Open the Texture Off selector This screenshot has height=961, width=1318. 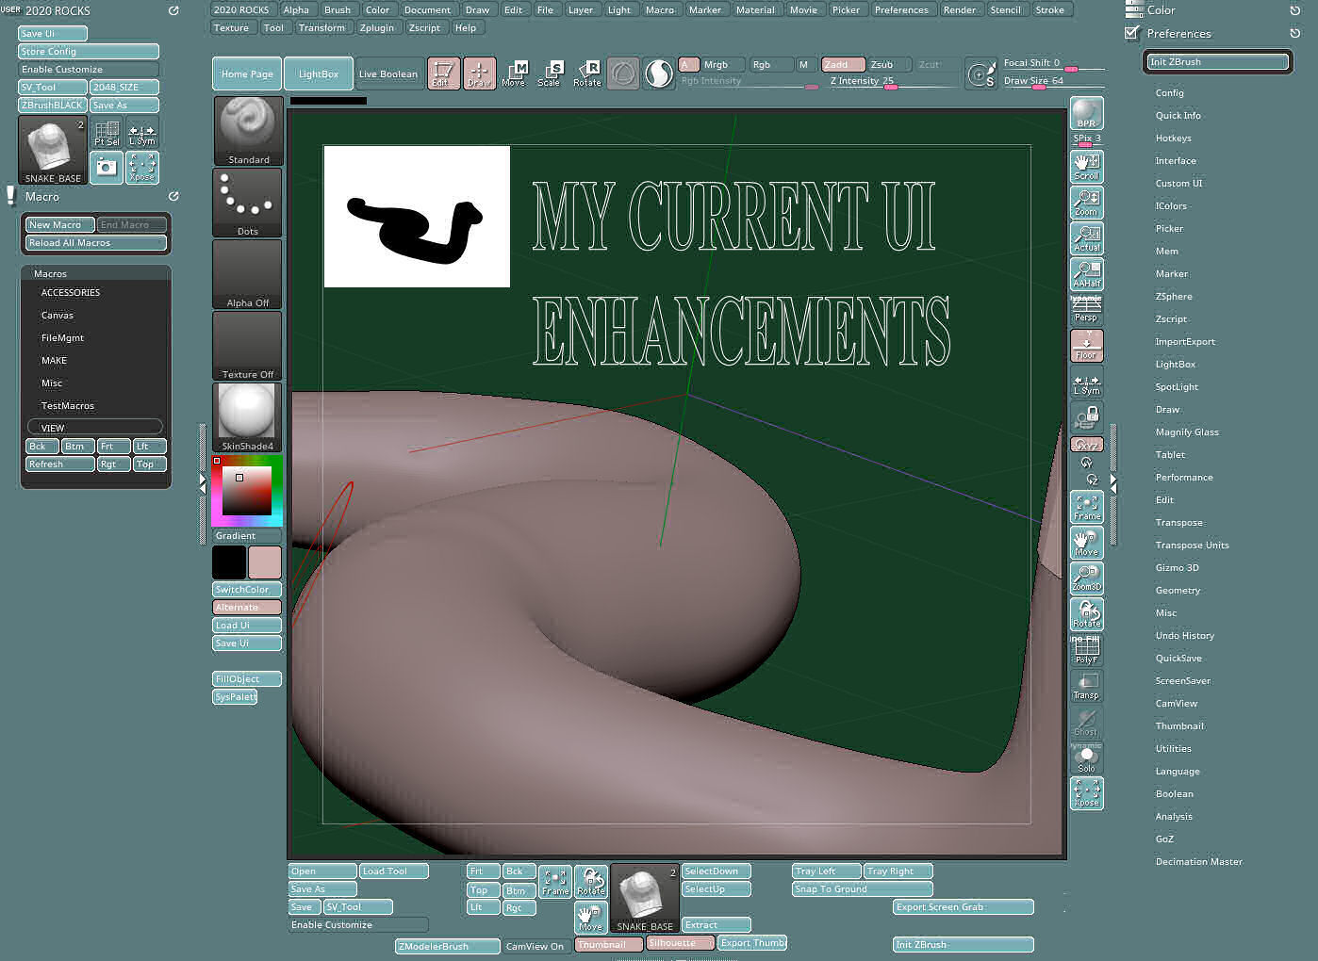[x=247, y=346]
